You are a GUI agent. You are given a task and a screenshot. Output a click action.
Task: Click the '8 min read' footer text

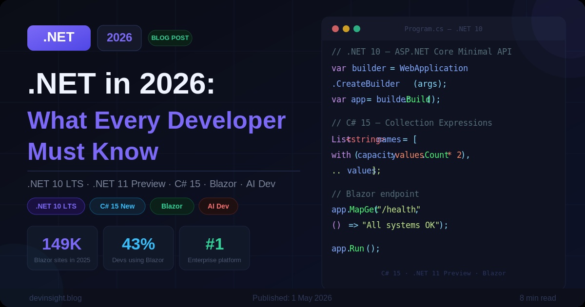coord(538,298)
